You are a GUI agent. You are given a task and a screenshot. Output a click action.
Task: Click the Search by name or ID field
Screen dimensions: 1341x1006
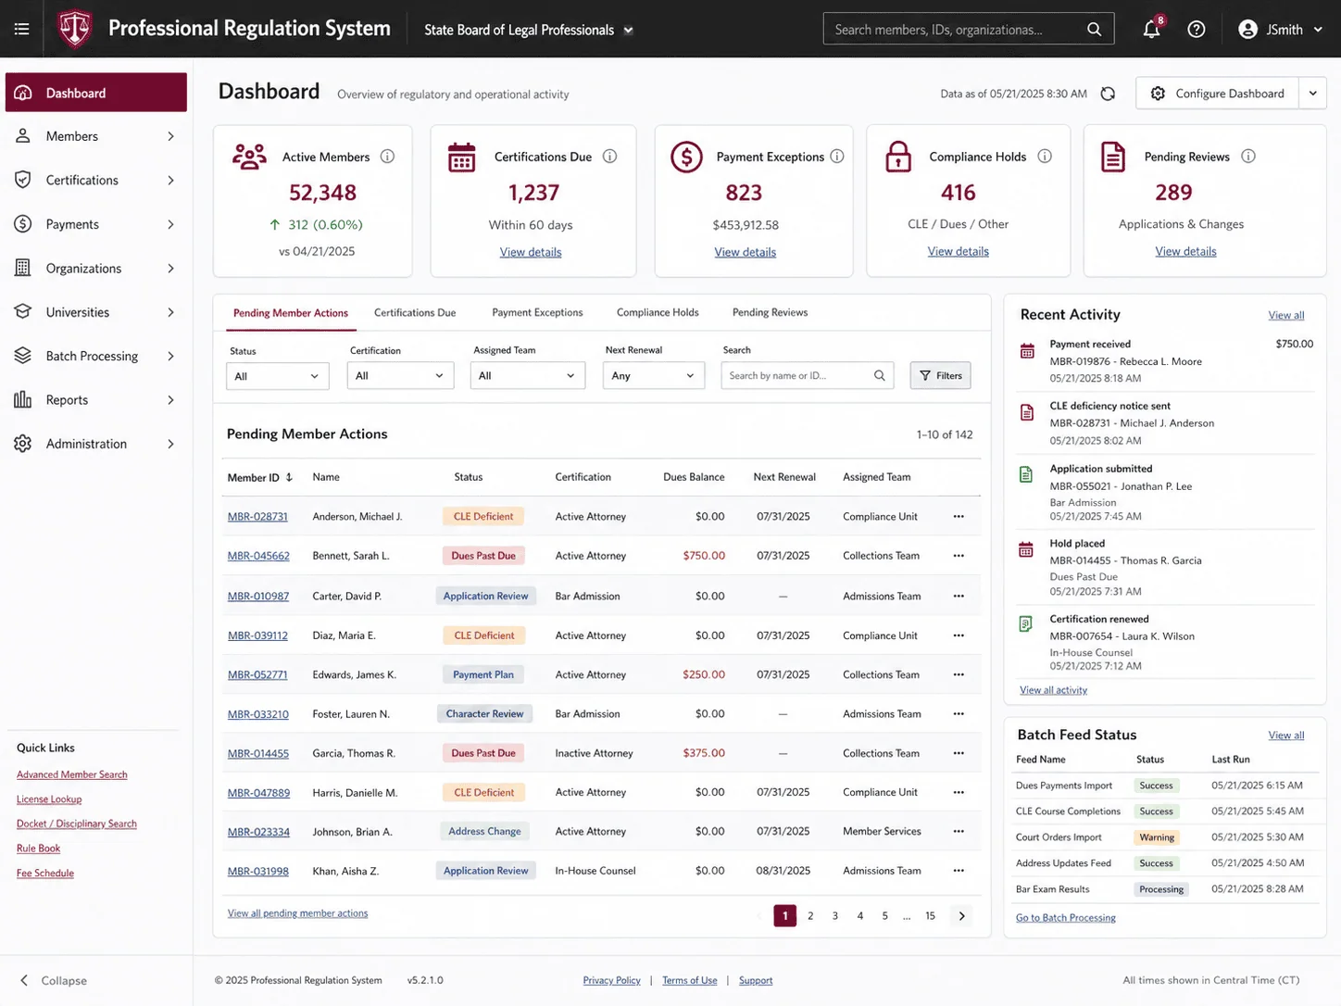[x=808, y=375]
